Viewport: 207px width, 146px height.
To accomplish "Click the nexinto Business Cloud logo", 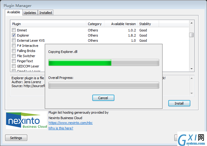I will [26, 120].
